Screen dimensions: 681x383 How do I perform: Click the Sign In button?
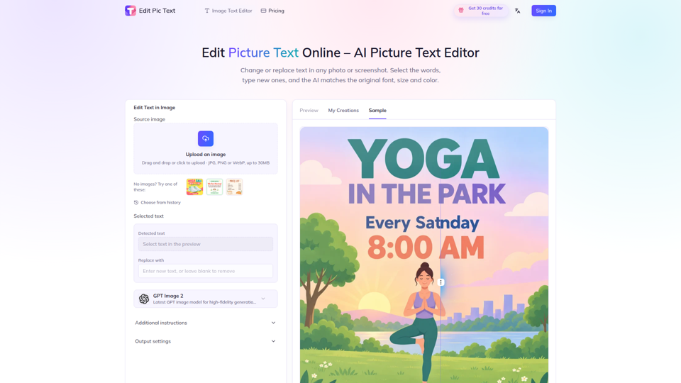click(544, 11)
